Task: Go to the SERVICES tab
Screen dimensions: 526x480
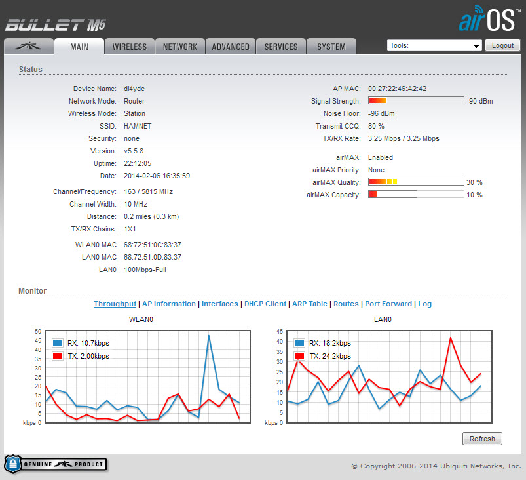Action: pos(281,47)
